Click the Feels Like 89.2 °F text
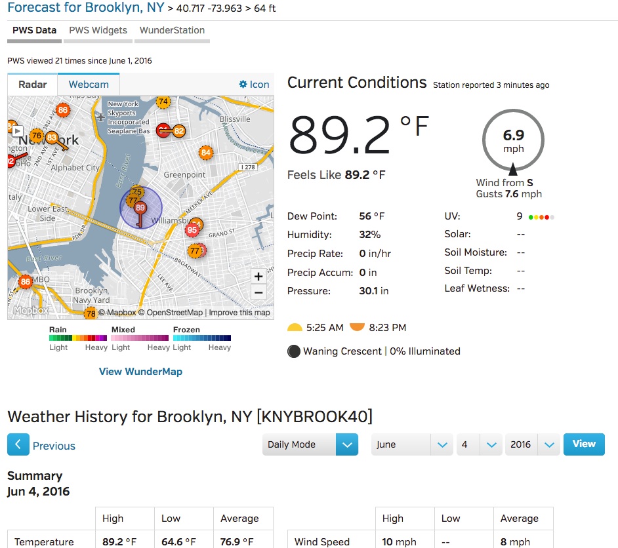 coord(336,175)
